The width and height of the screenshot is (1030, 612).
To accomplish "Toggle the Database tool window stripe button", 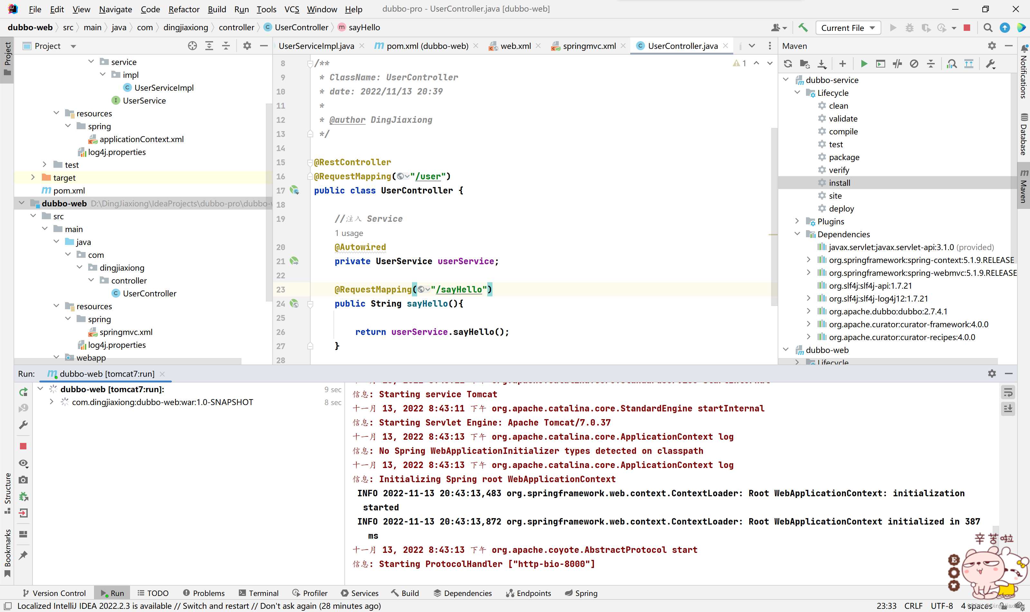I will [x=1024, y=134].
